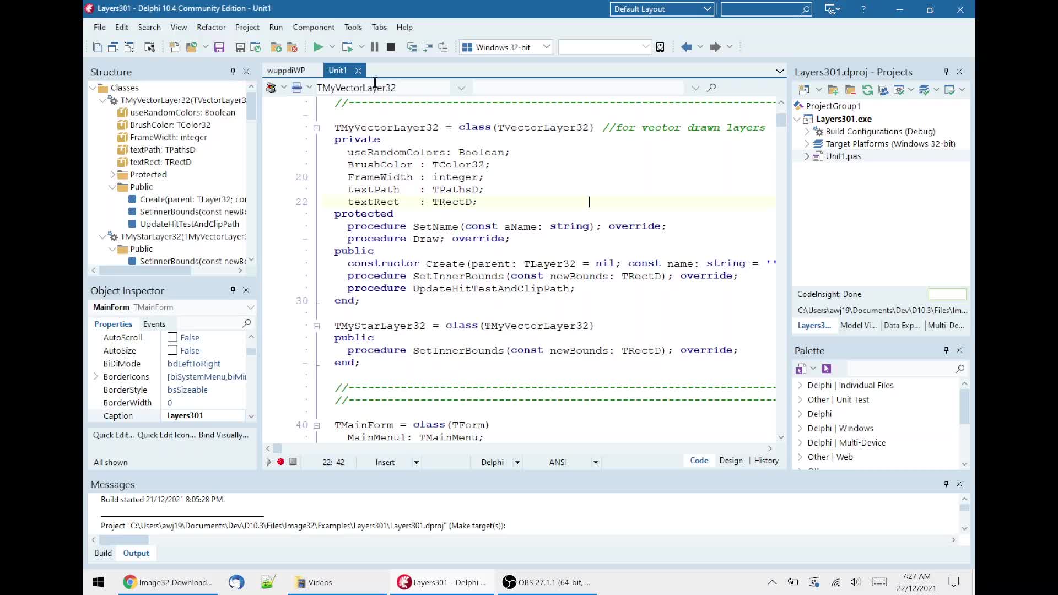Click the red record macro button
1058x595 pixels.
click(280, 462)
